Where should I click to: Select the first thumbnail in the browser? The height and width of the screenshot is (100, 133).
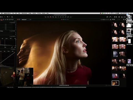[x=115, y=25]
